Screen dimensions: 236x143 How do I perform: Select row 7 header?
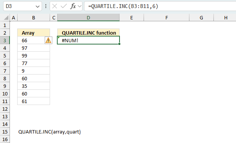click(5, 71)
